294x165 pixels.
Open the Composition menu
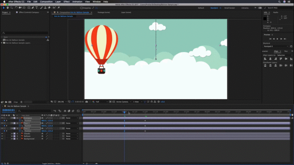click(46, 2)
